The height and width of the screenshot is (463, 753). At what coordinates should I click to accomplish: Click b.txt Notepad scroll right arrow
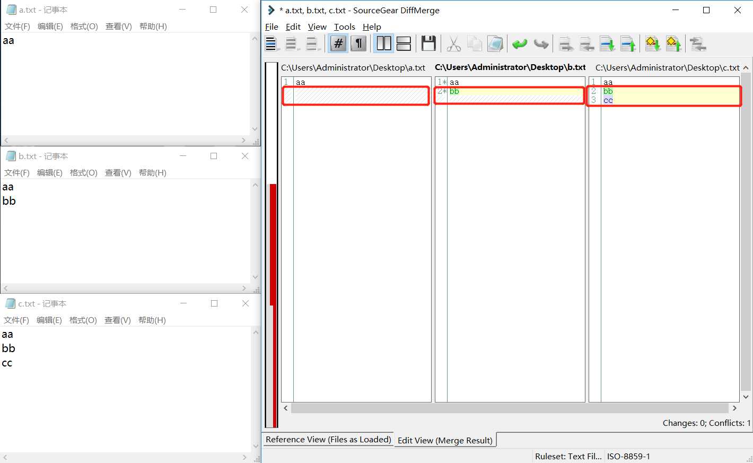pos(244,289)
